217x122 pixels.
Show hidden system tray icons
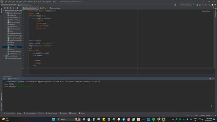coord(173,119)
